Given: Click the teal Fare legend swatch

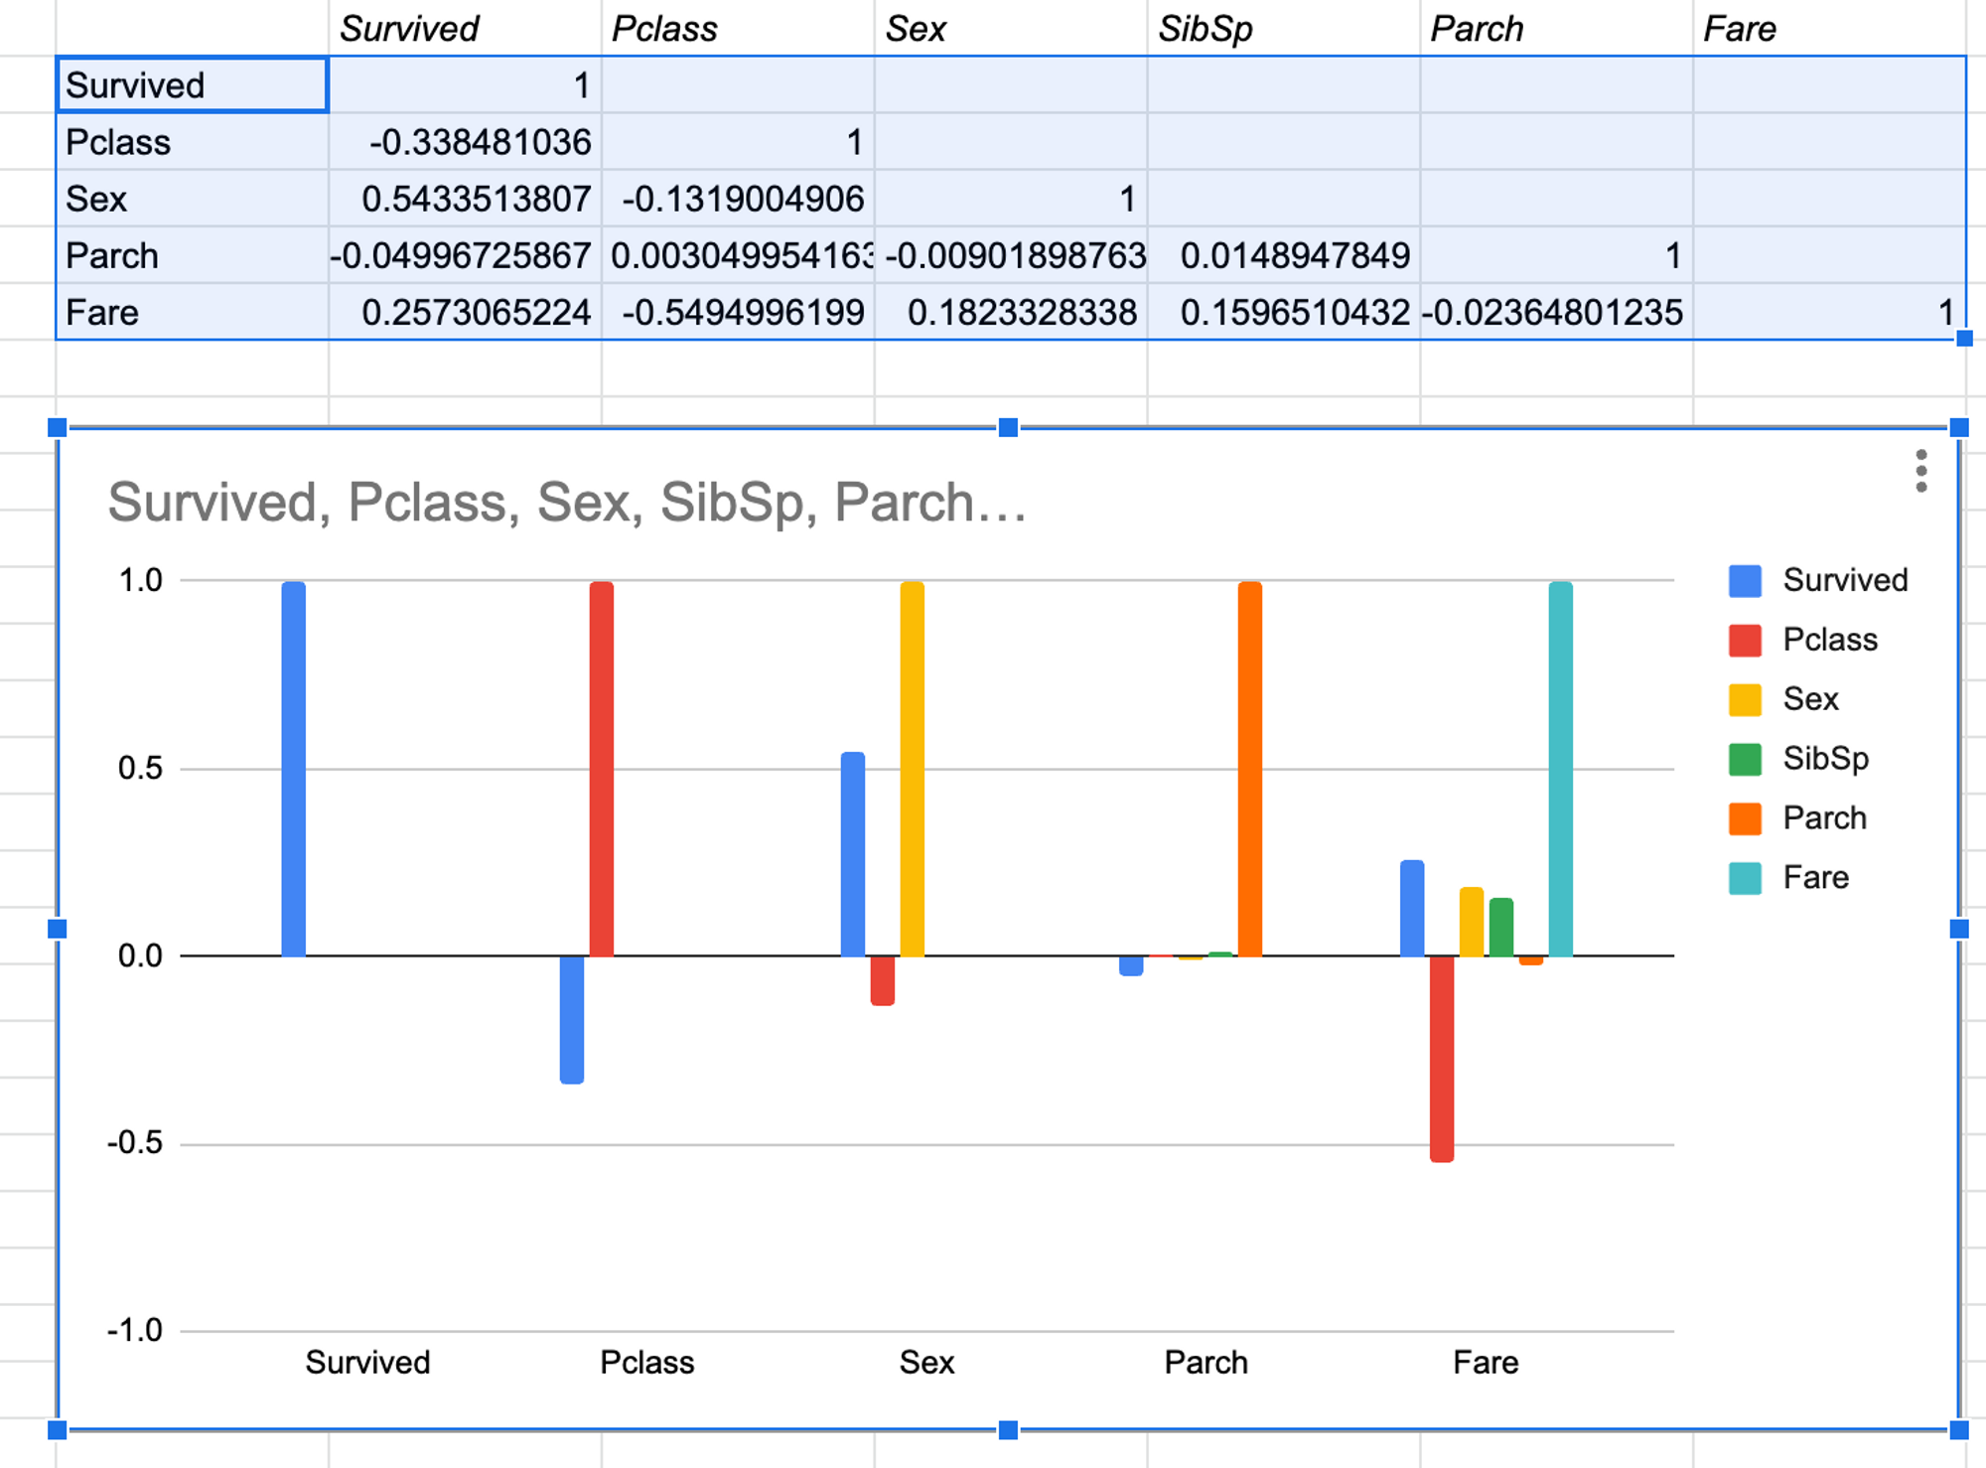Looking at the screenshot, I should (x=1745, y=878).
